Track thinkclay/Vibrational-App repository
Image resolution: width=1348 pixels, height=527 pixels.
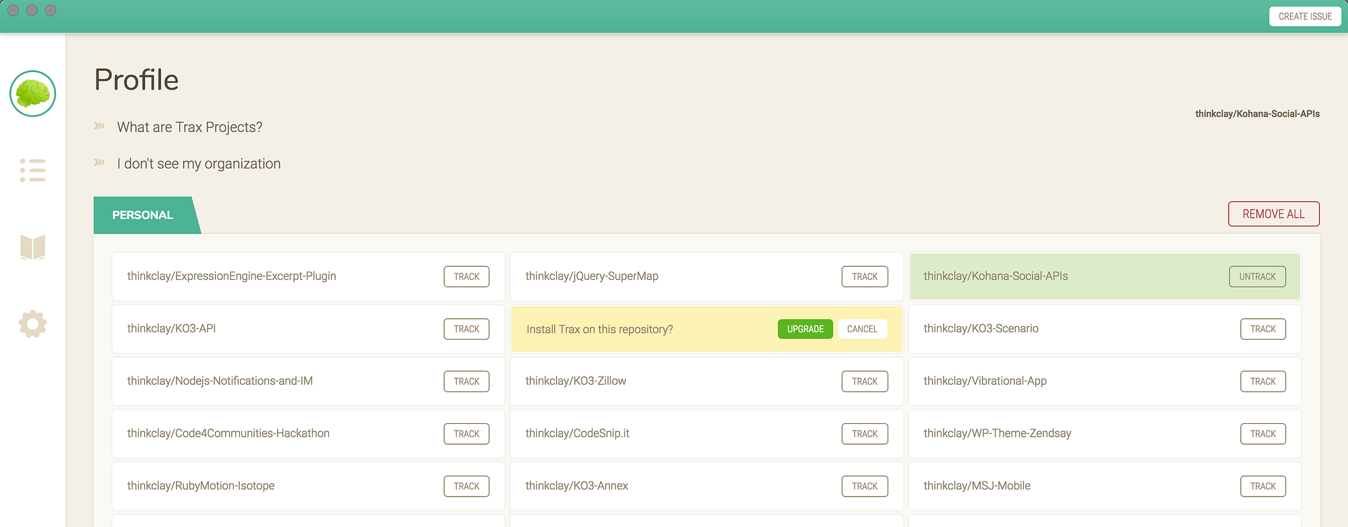click(1263, 381)
